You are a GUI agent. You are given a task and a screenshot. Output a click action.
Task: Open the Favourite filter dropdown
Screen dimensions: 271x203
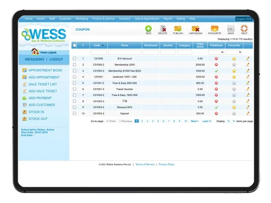[x=234, y=52]
